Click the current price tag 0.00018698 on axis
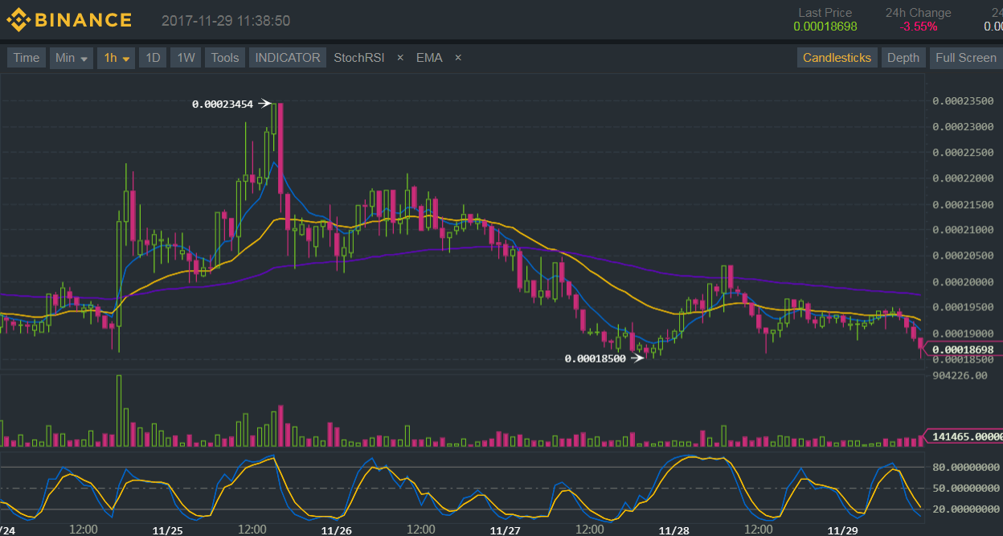 click(x=964, y=350)
